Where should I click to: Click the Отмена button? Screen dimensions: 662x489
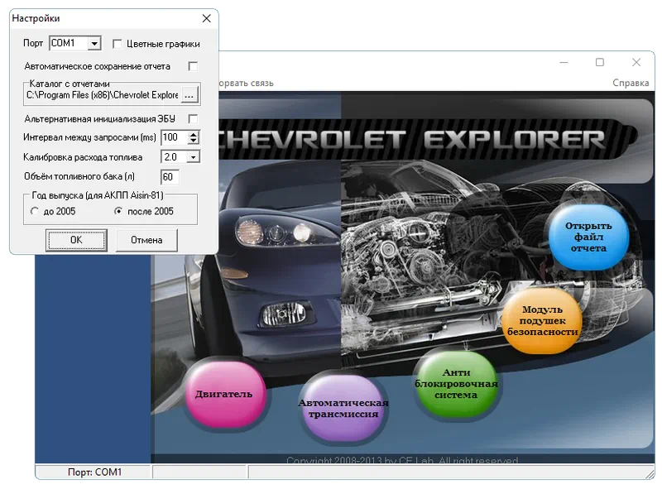pyautogui.click(x=146, y=240)
